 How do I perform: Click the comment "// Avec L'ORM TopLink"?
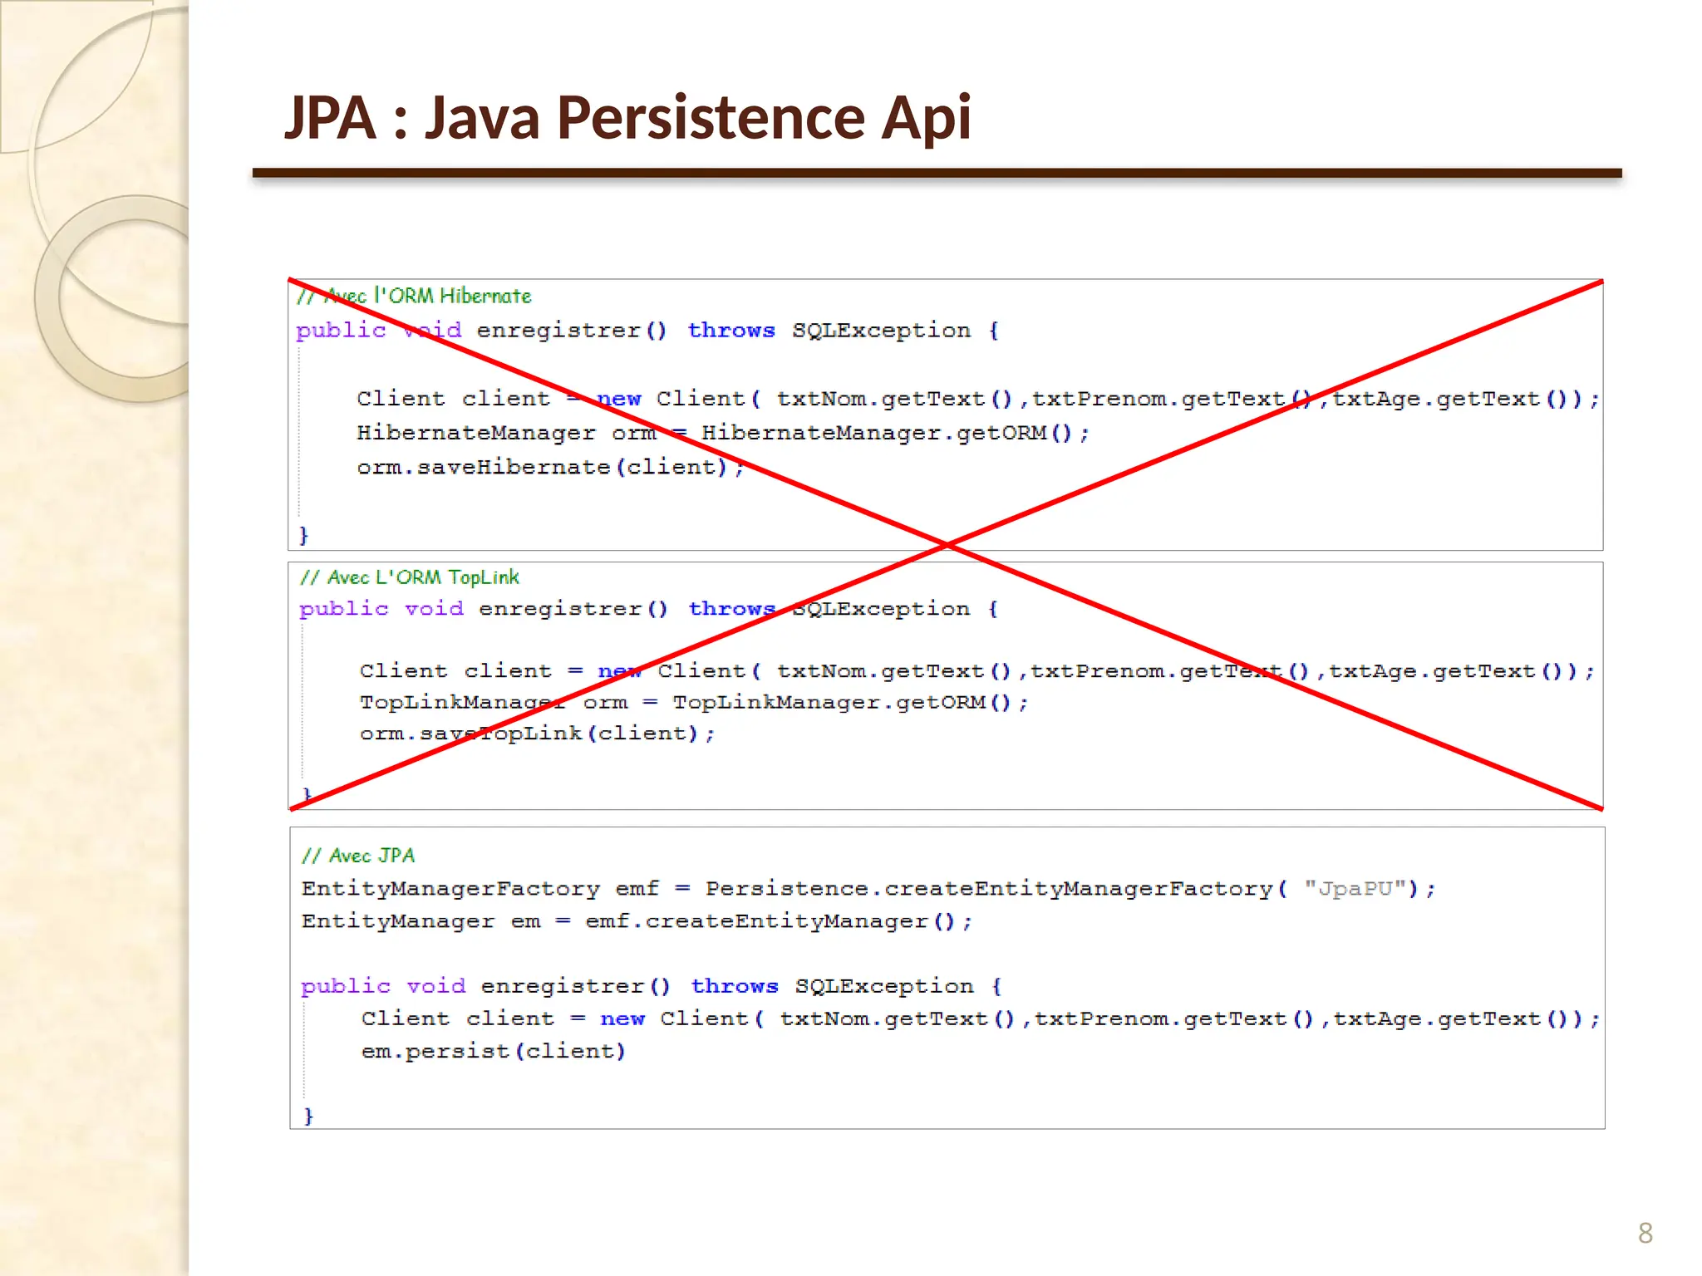click(x=409, y=577)
